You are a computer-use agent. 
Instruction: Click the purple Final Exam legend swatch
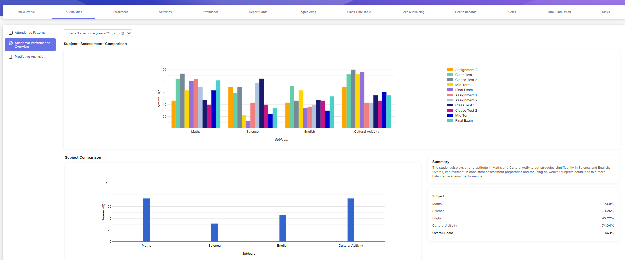pyautogui.click(x=450, y=90)
